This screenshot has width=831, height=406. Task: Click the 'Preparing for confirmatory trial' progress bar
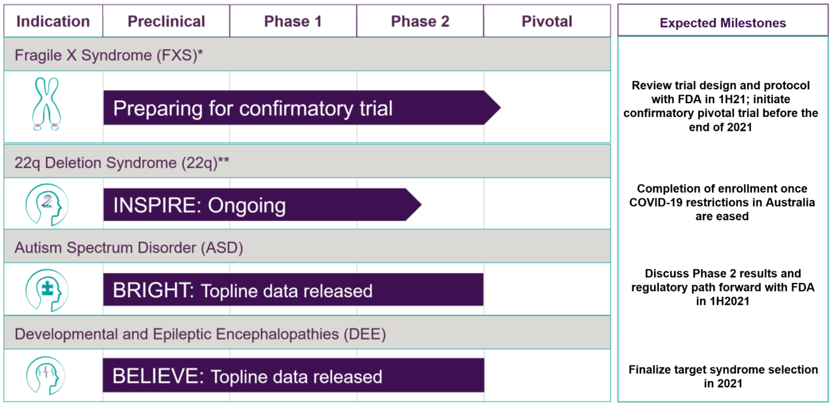coord(302,108)
